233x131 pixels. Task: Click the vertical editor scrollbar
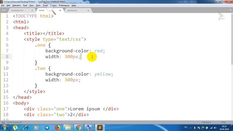232,39
